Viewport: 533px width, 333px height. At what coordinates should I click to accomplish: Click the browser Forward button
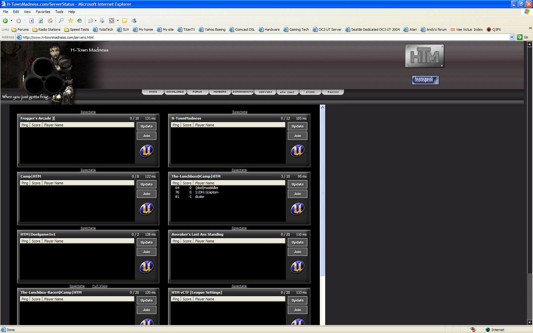(x=18, y=21)
